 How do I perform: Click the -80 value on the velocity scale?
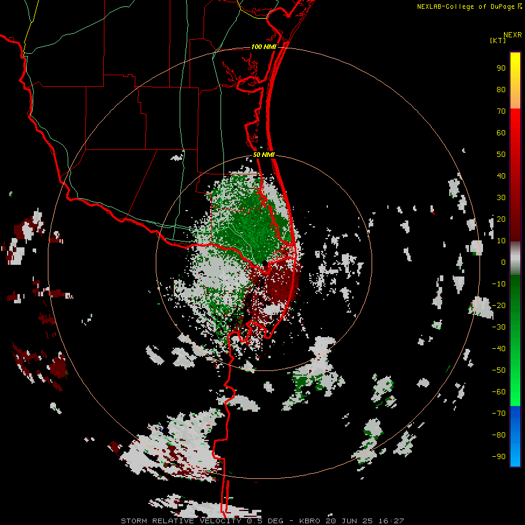coord(499,435)
